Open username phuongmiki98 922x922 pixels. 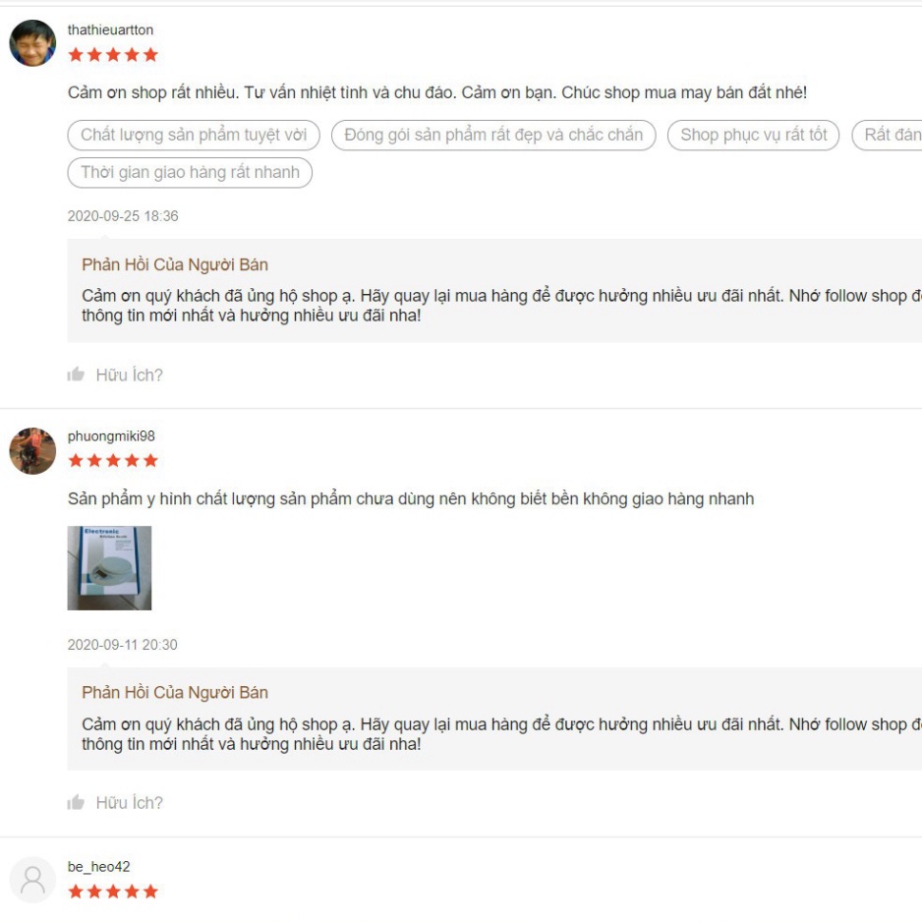(111, 436)
